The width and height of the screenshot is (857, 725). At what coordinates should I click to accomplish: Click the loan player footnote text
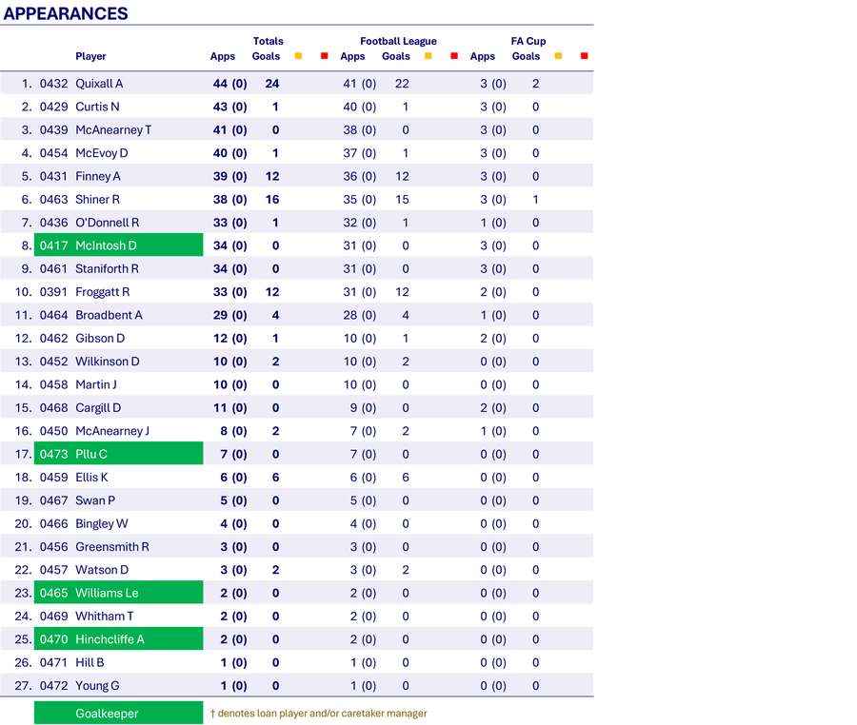[319, 713]
